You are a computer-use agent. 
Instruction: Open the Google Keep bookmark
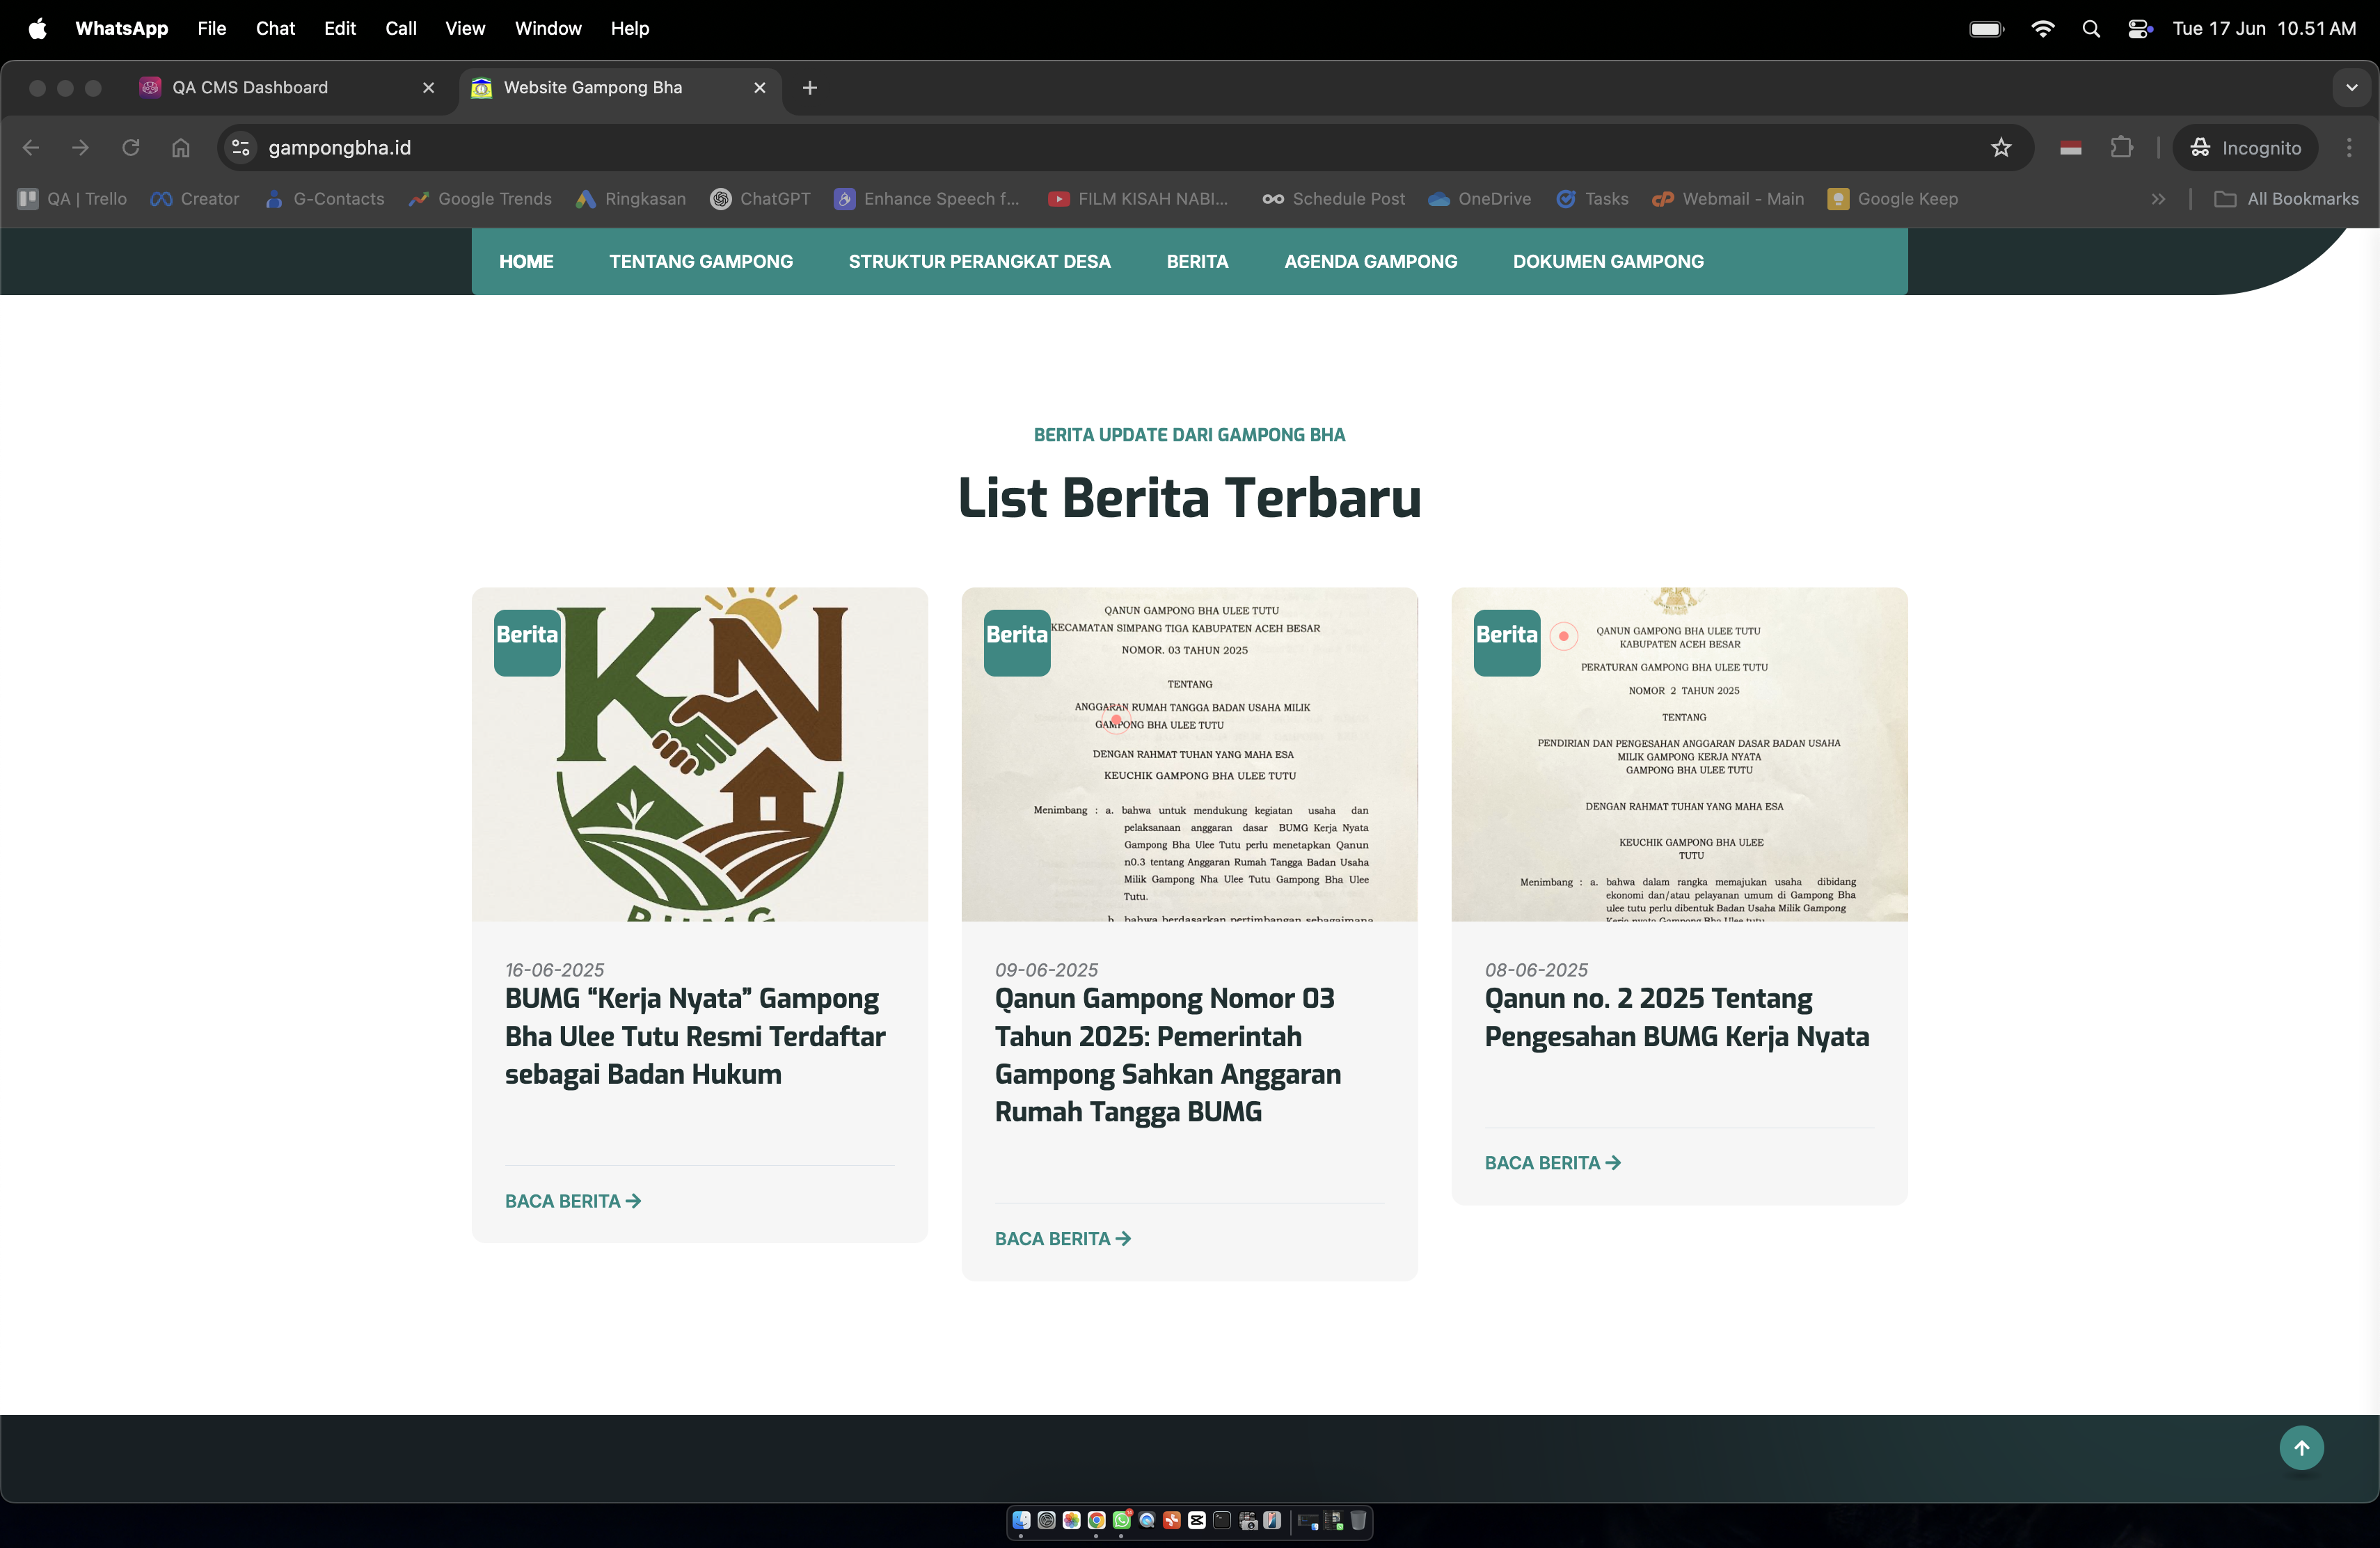[x=1893, y=199]
